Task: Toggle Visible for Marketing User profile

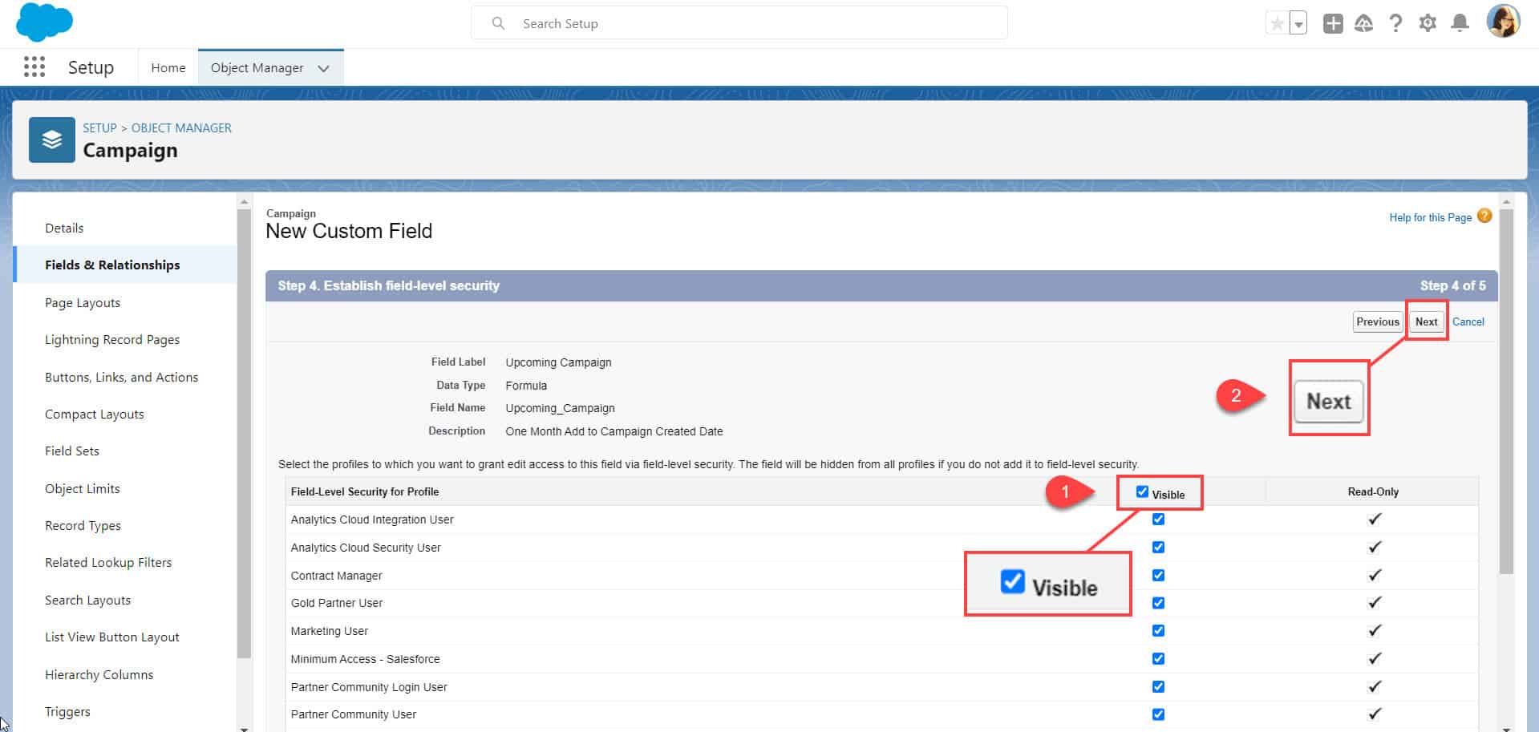Action: [x=1158, y=630]
